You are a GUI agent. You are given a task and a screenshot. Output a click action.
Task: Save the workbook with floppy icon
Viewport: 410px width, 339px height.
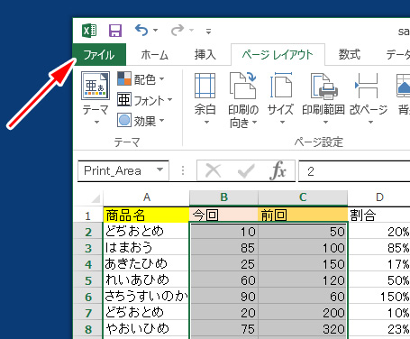115,31
